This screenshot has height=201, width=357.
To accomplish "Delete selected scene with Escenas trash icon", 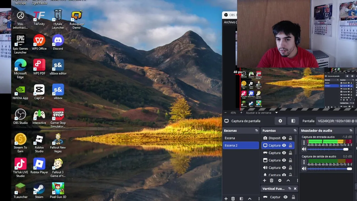I will click(233, 199).
